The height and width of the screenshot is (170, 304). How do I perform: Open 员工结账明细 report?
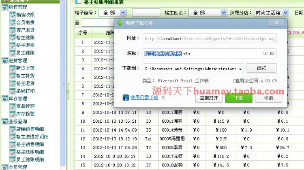[x=30, y=160]
